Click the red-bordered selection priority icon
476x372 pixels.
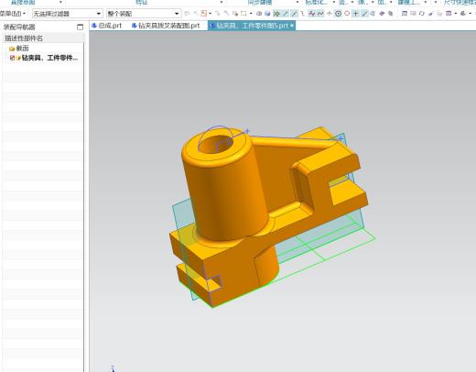click(204, 14)
